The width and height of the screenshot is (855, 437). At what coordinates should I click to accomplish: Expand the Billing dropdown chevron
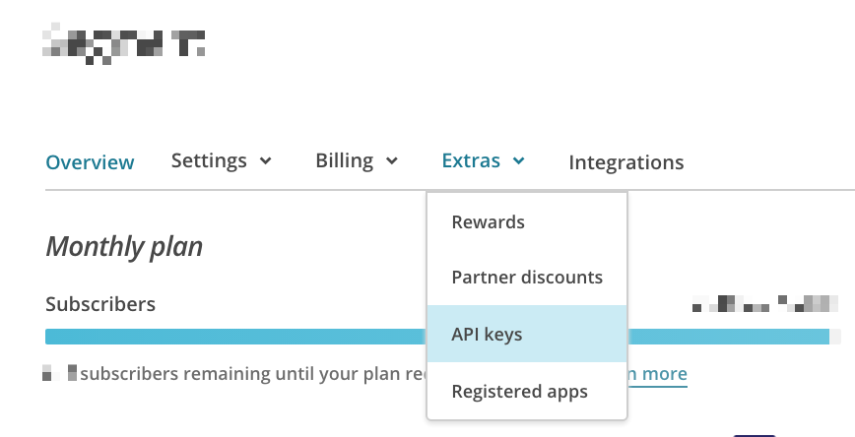pos(391,161)
